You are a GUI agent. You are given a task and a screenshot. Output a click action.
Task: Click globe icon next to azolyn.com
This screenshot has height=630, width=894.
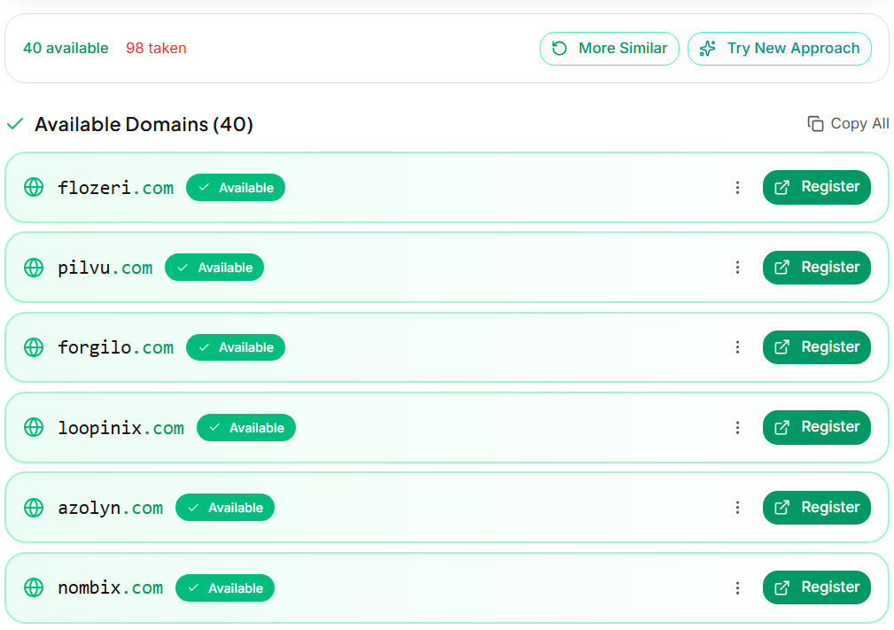pyautogui.click(x=34, y=508)
